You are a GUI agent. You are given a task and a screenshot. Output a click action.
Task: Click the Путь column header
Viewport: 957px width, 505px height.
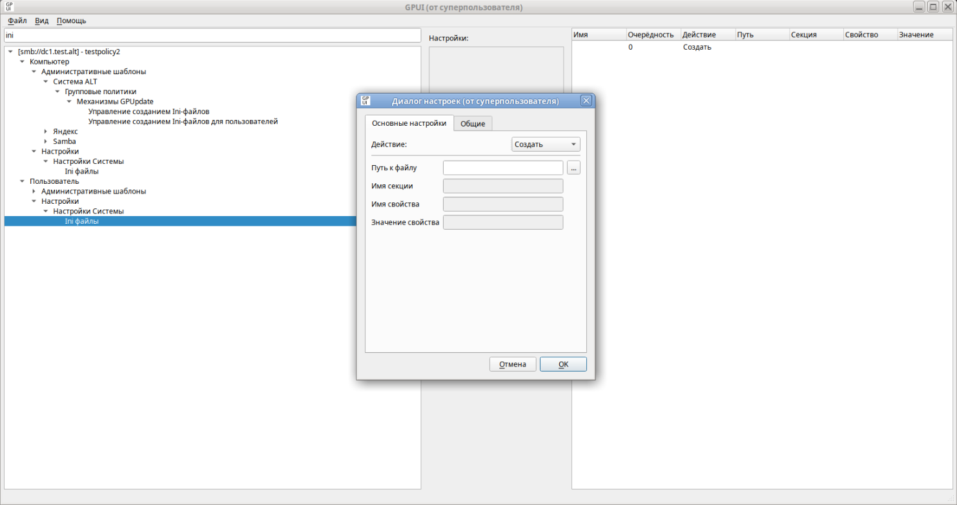coord(761,35)
